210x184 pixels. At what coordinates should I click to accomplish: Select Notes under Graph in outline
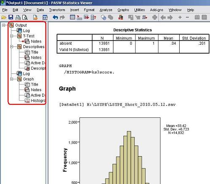[36, 90]
